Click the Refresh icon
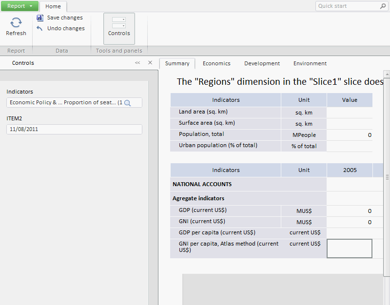 pyautogui.click(x=16, y=22)
